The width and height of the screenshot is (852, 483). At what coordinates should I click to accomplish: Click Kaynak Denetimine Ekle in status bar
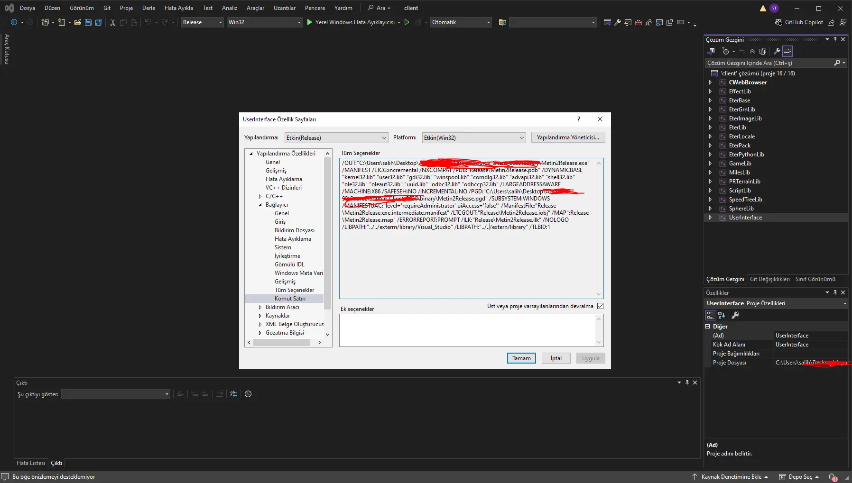click(x=730, y=477)
